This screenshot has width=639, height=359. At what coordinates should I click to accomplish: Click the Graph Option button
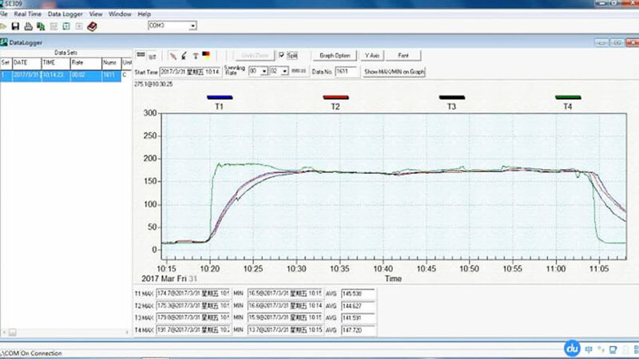click(x=334, y=56)
